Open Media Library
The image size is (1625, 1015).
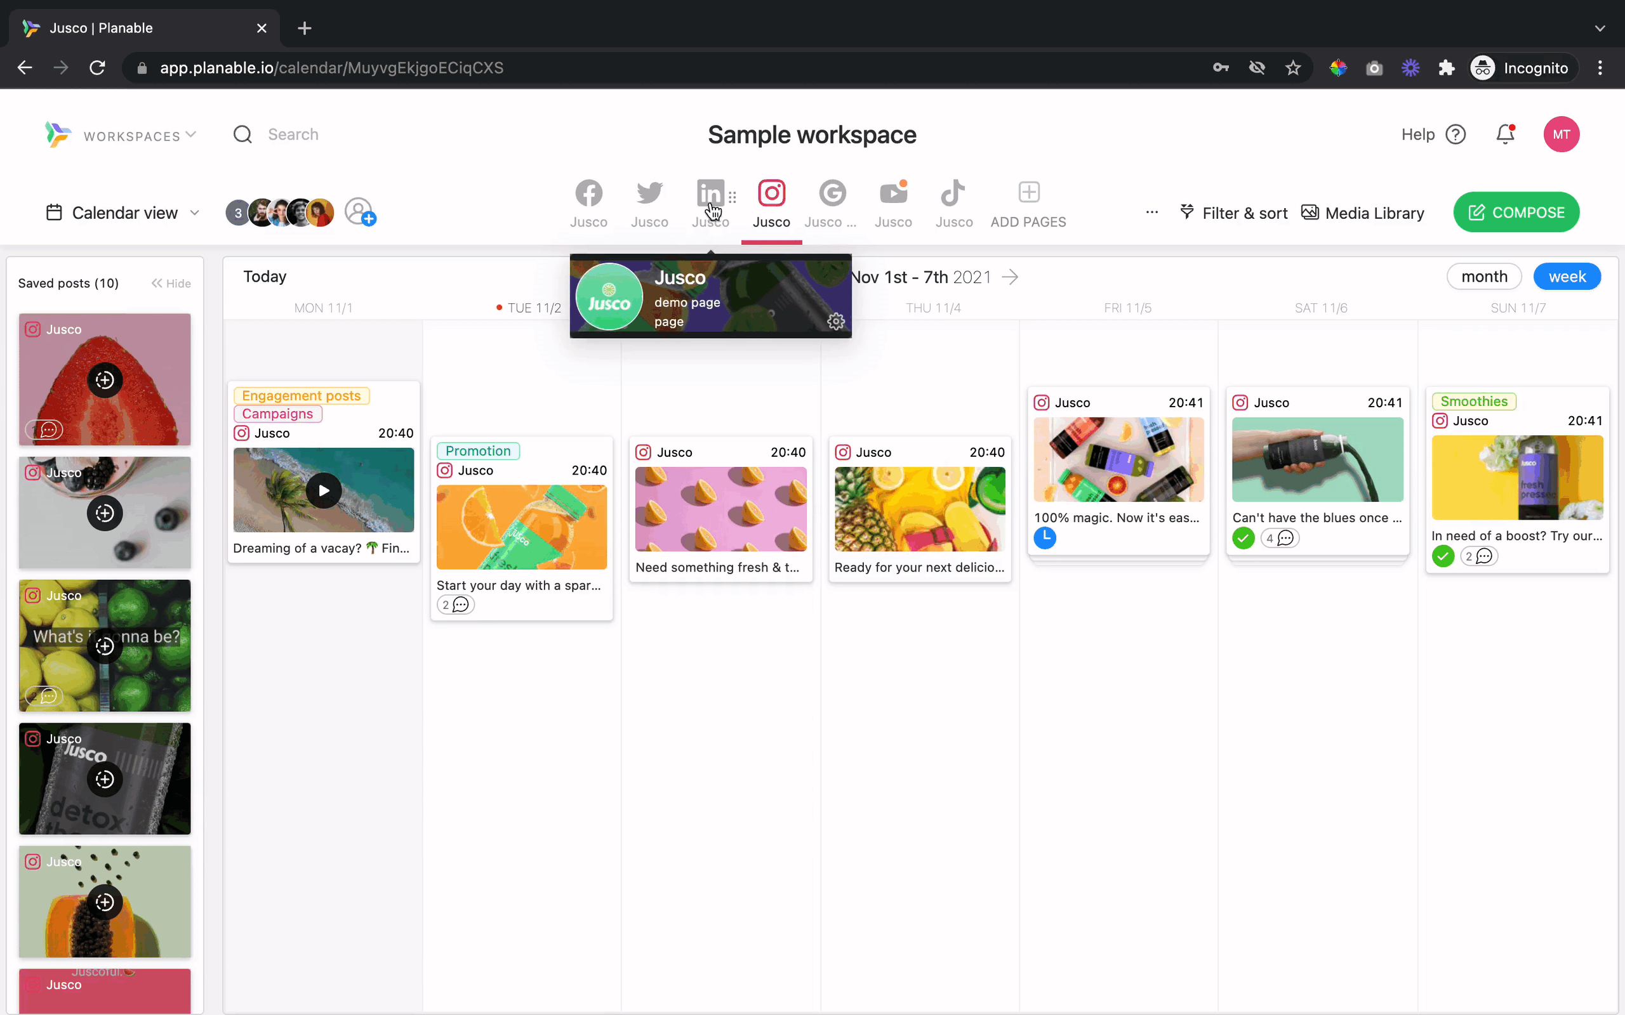point(1362,213)
